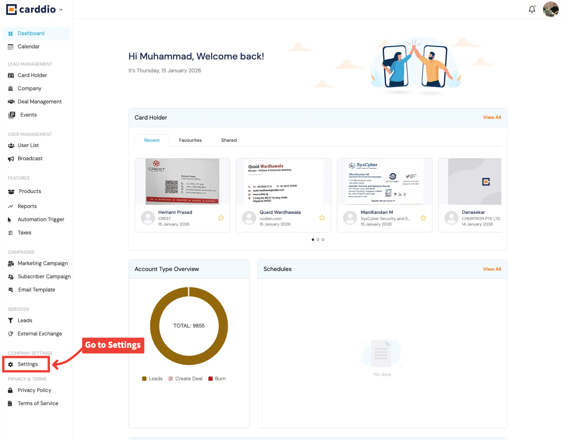The width and height of the screenshot is (568, 440).
Task: Open Taxes in the sidebar
Action: (24, 232)
